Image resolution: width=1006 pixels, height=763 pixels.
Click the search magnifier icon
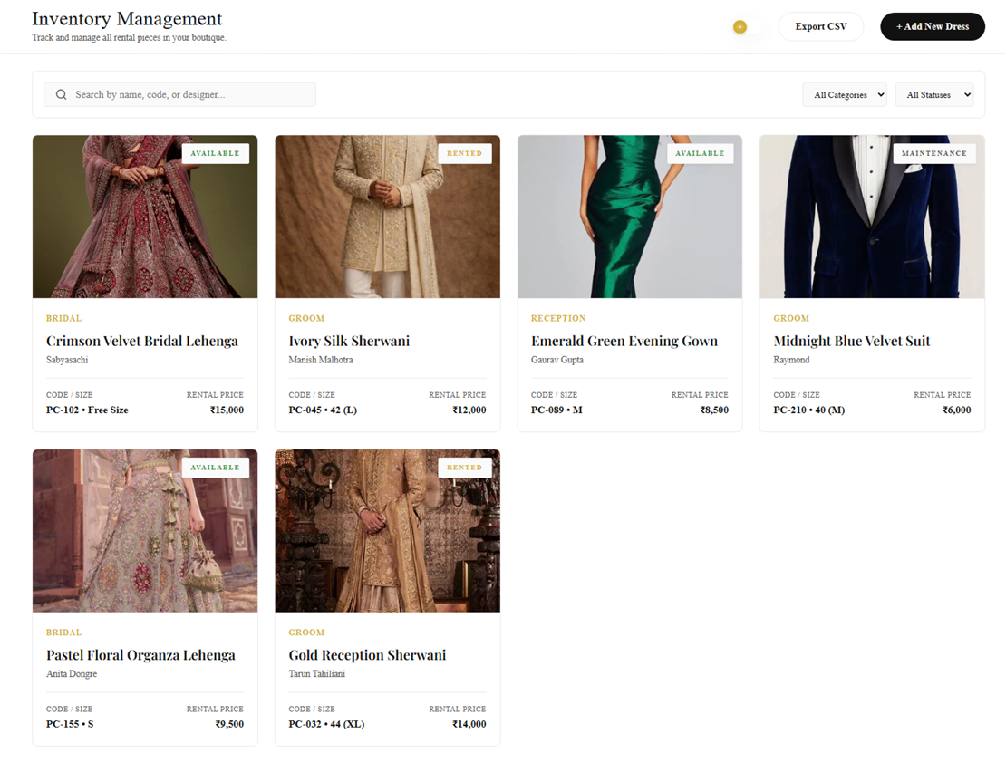pos(61,94)
